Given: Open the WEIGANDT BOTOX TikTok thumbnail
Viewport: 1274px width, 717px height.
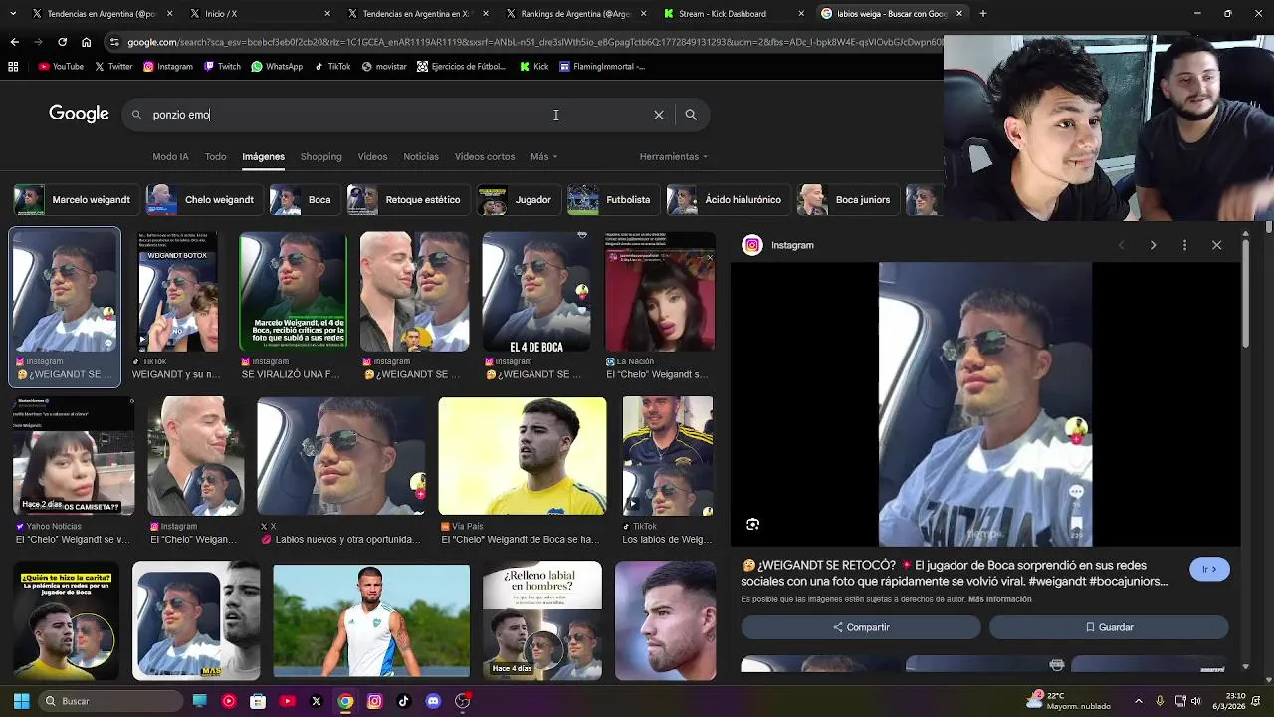Looking at the screenshot, I should coord(178,292).
